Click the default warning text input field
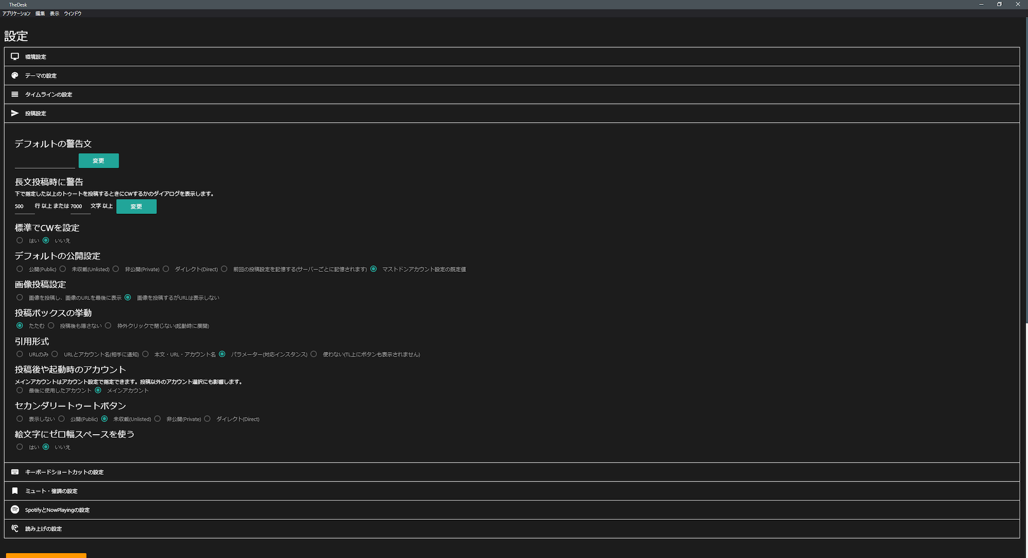 pyautogui.click(x=44, y=161)
